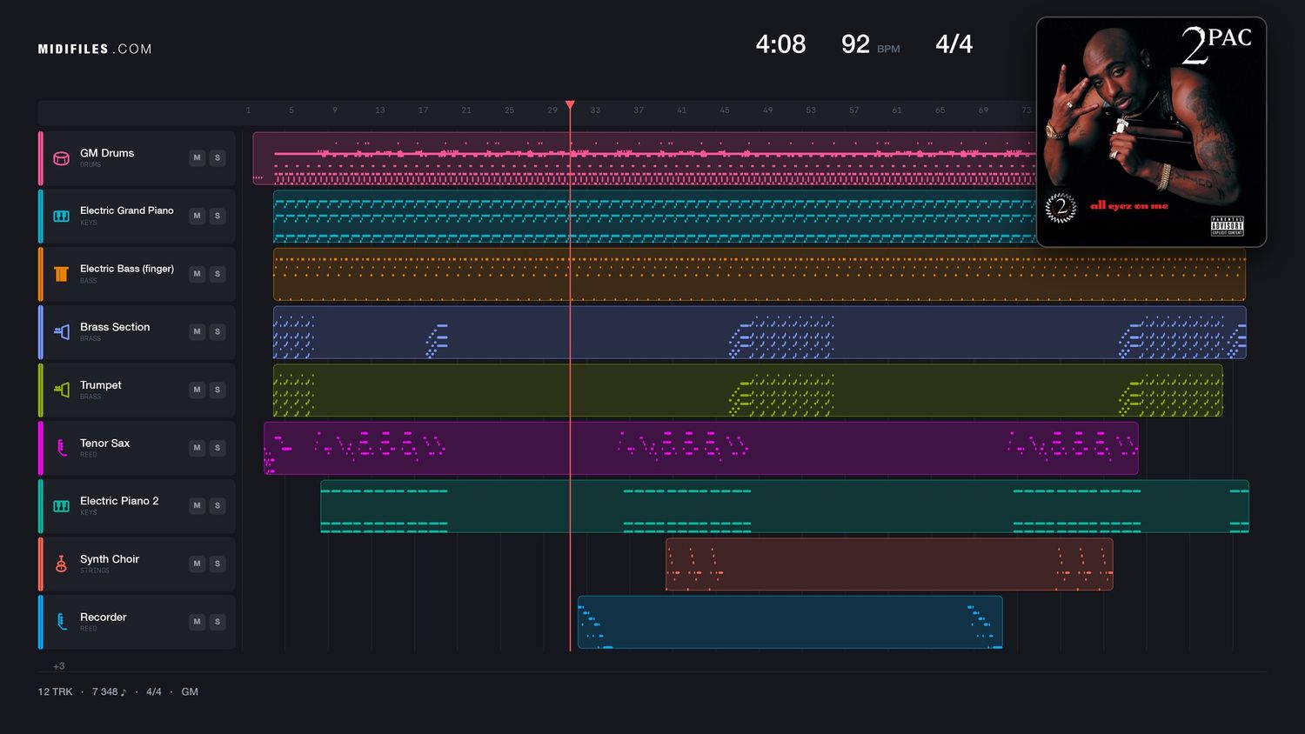Solo the Trumpet track
This screenshot has height=734, width=1305.
click(217, 390)
